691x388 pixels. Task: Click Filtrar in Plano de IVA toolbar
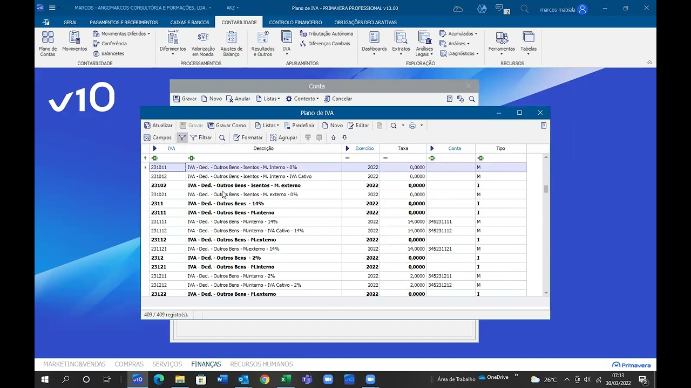tap(201, 137)
